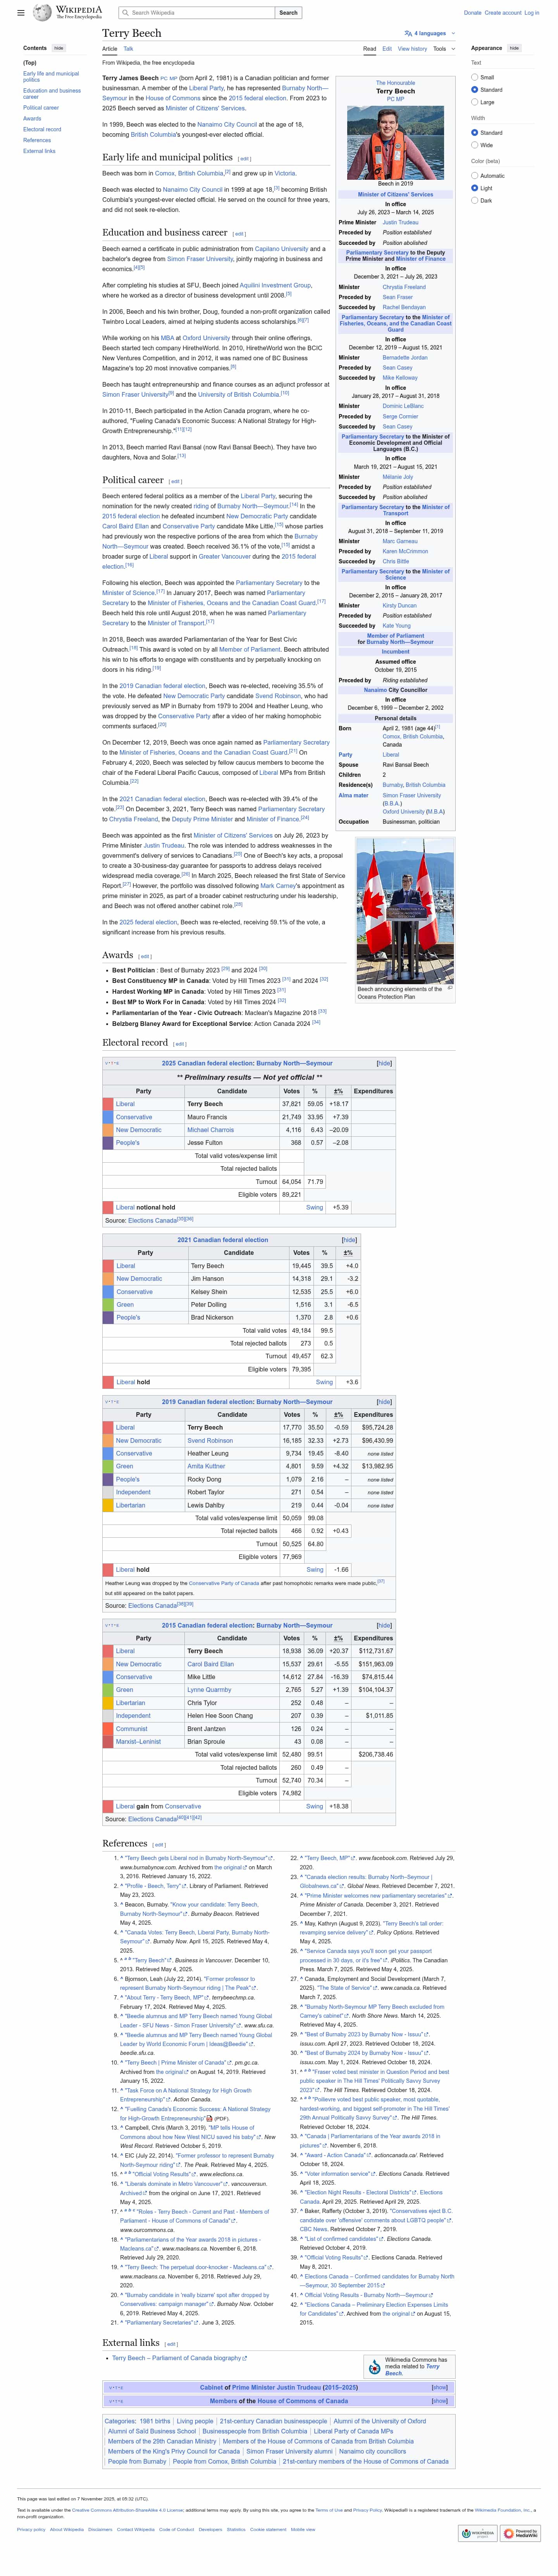This screenshot has height=2576, width=558.
Task: Go to Electoral record in Contents
Action: 42,129
